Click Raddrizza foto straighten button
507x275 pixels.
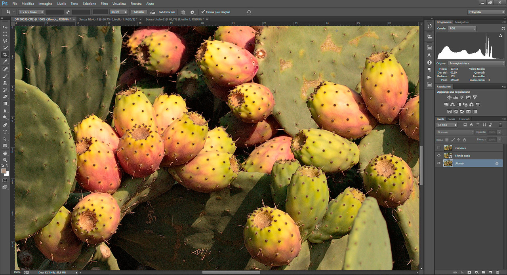click(x=163, y=12)
